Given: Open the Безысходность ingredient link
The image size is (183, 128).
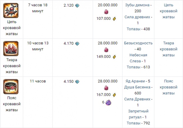Looking at the screenshot, I should pos(138,43).
